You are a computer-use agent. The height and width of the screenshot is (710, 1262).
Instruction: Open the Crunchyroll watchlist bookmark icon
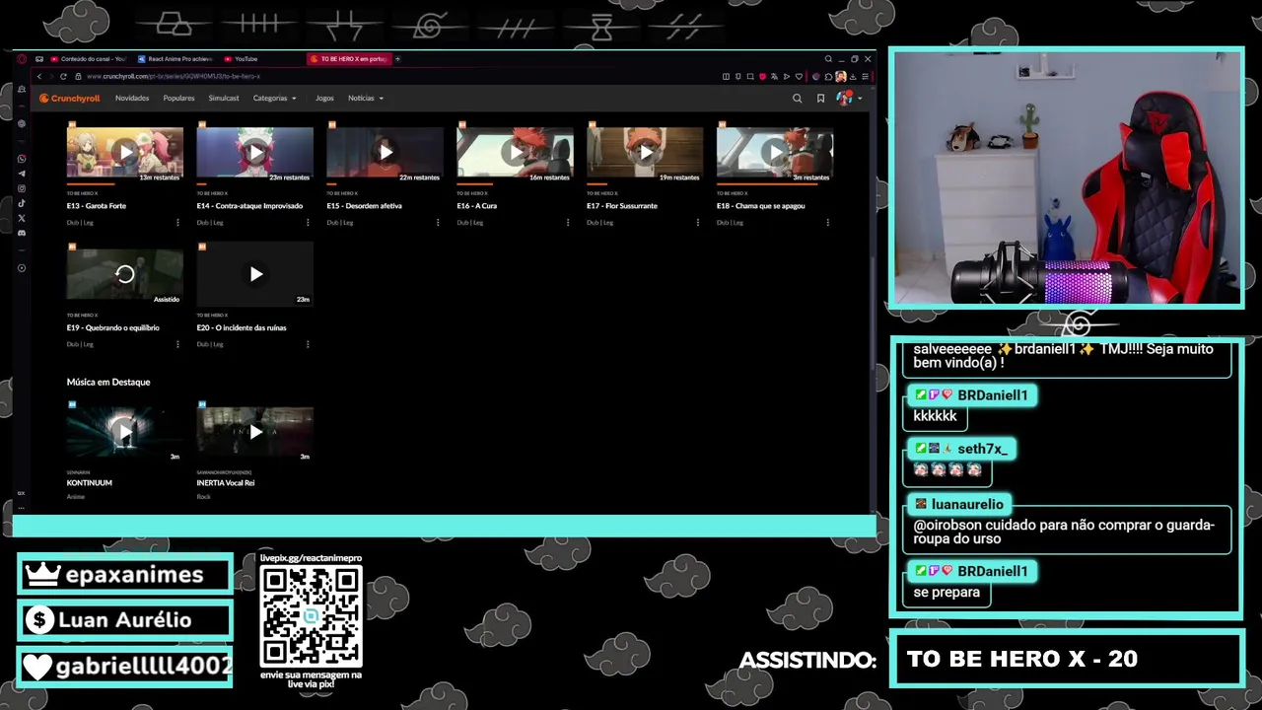pos(820,99)
